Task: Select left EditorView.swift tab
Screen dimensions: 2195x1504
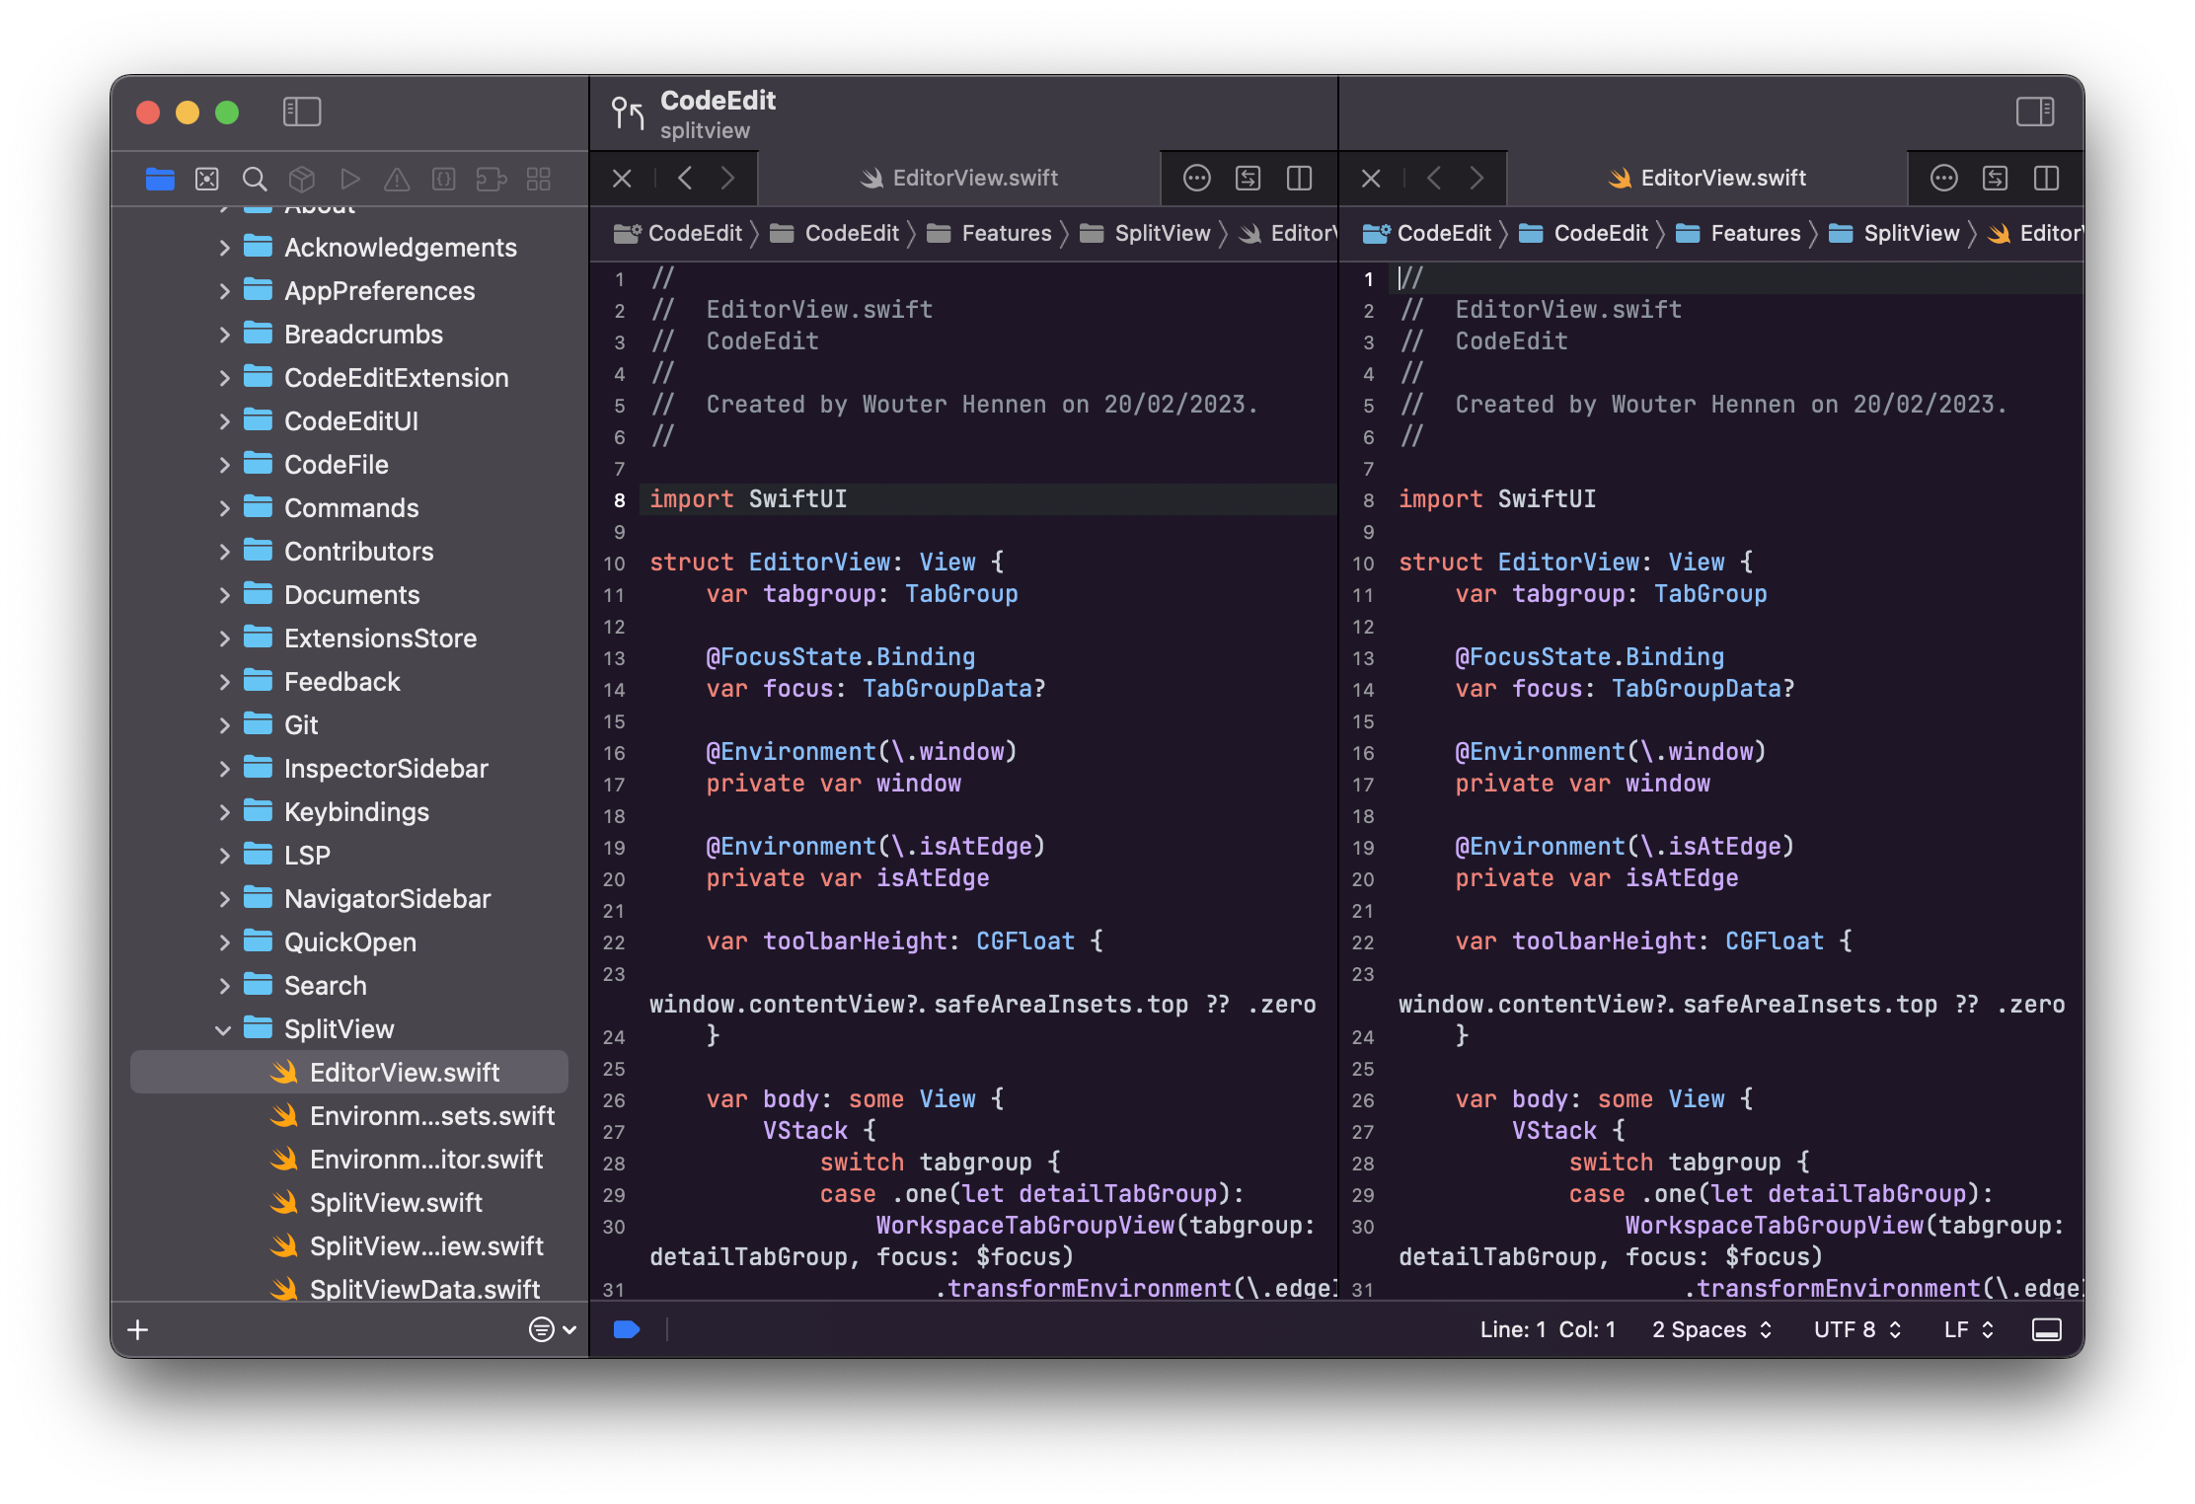Action: pyautogui.click(x=959, y=178)
